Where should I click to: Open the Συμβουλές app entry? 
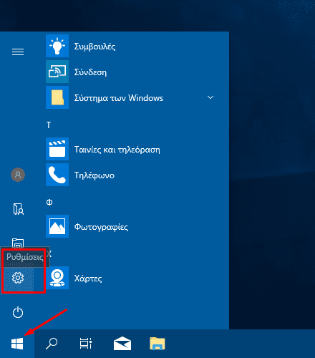point(94,47)
